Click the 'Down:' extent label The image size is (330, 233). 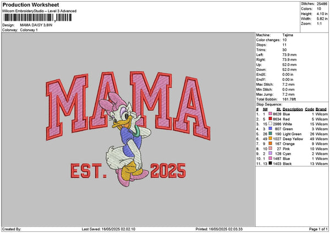click(261, 70)
